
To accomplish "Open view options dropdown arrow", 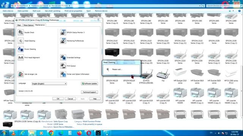I will click(233, 11).
